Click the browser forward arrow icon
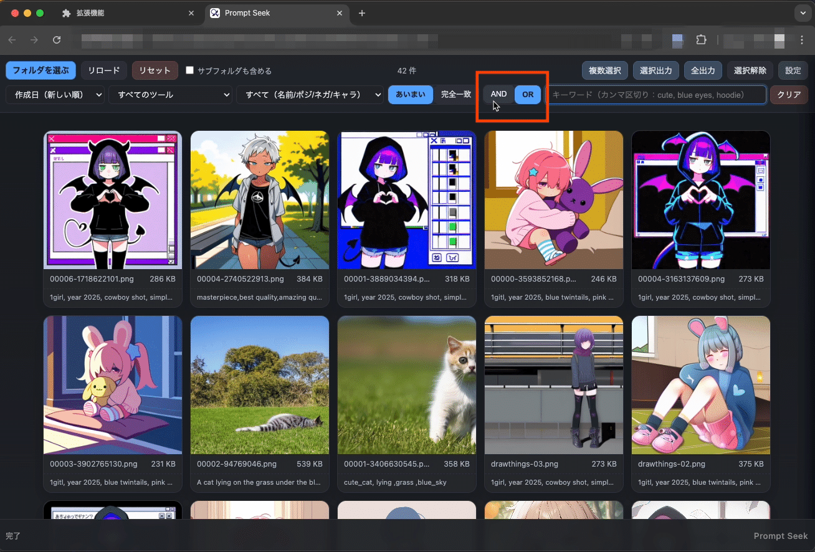 pos(34,40)
